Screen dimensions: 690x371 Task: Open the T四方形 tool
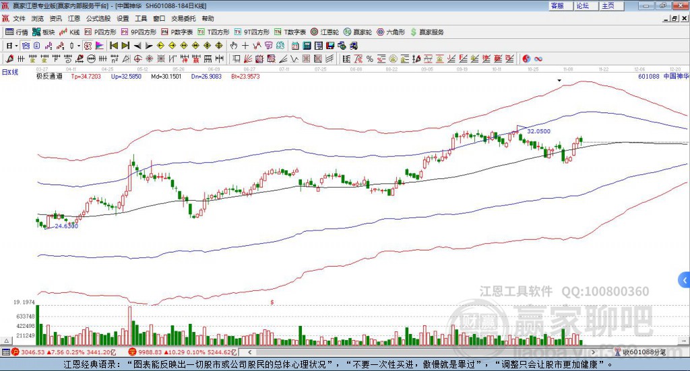(214, 32)
